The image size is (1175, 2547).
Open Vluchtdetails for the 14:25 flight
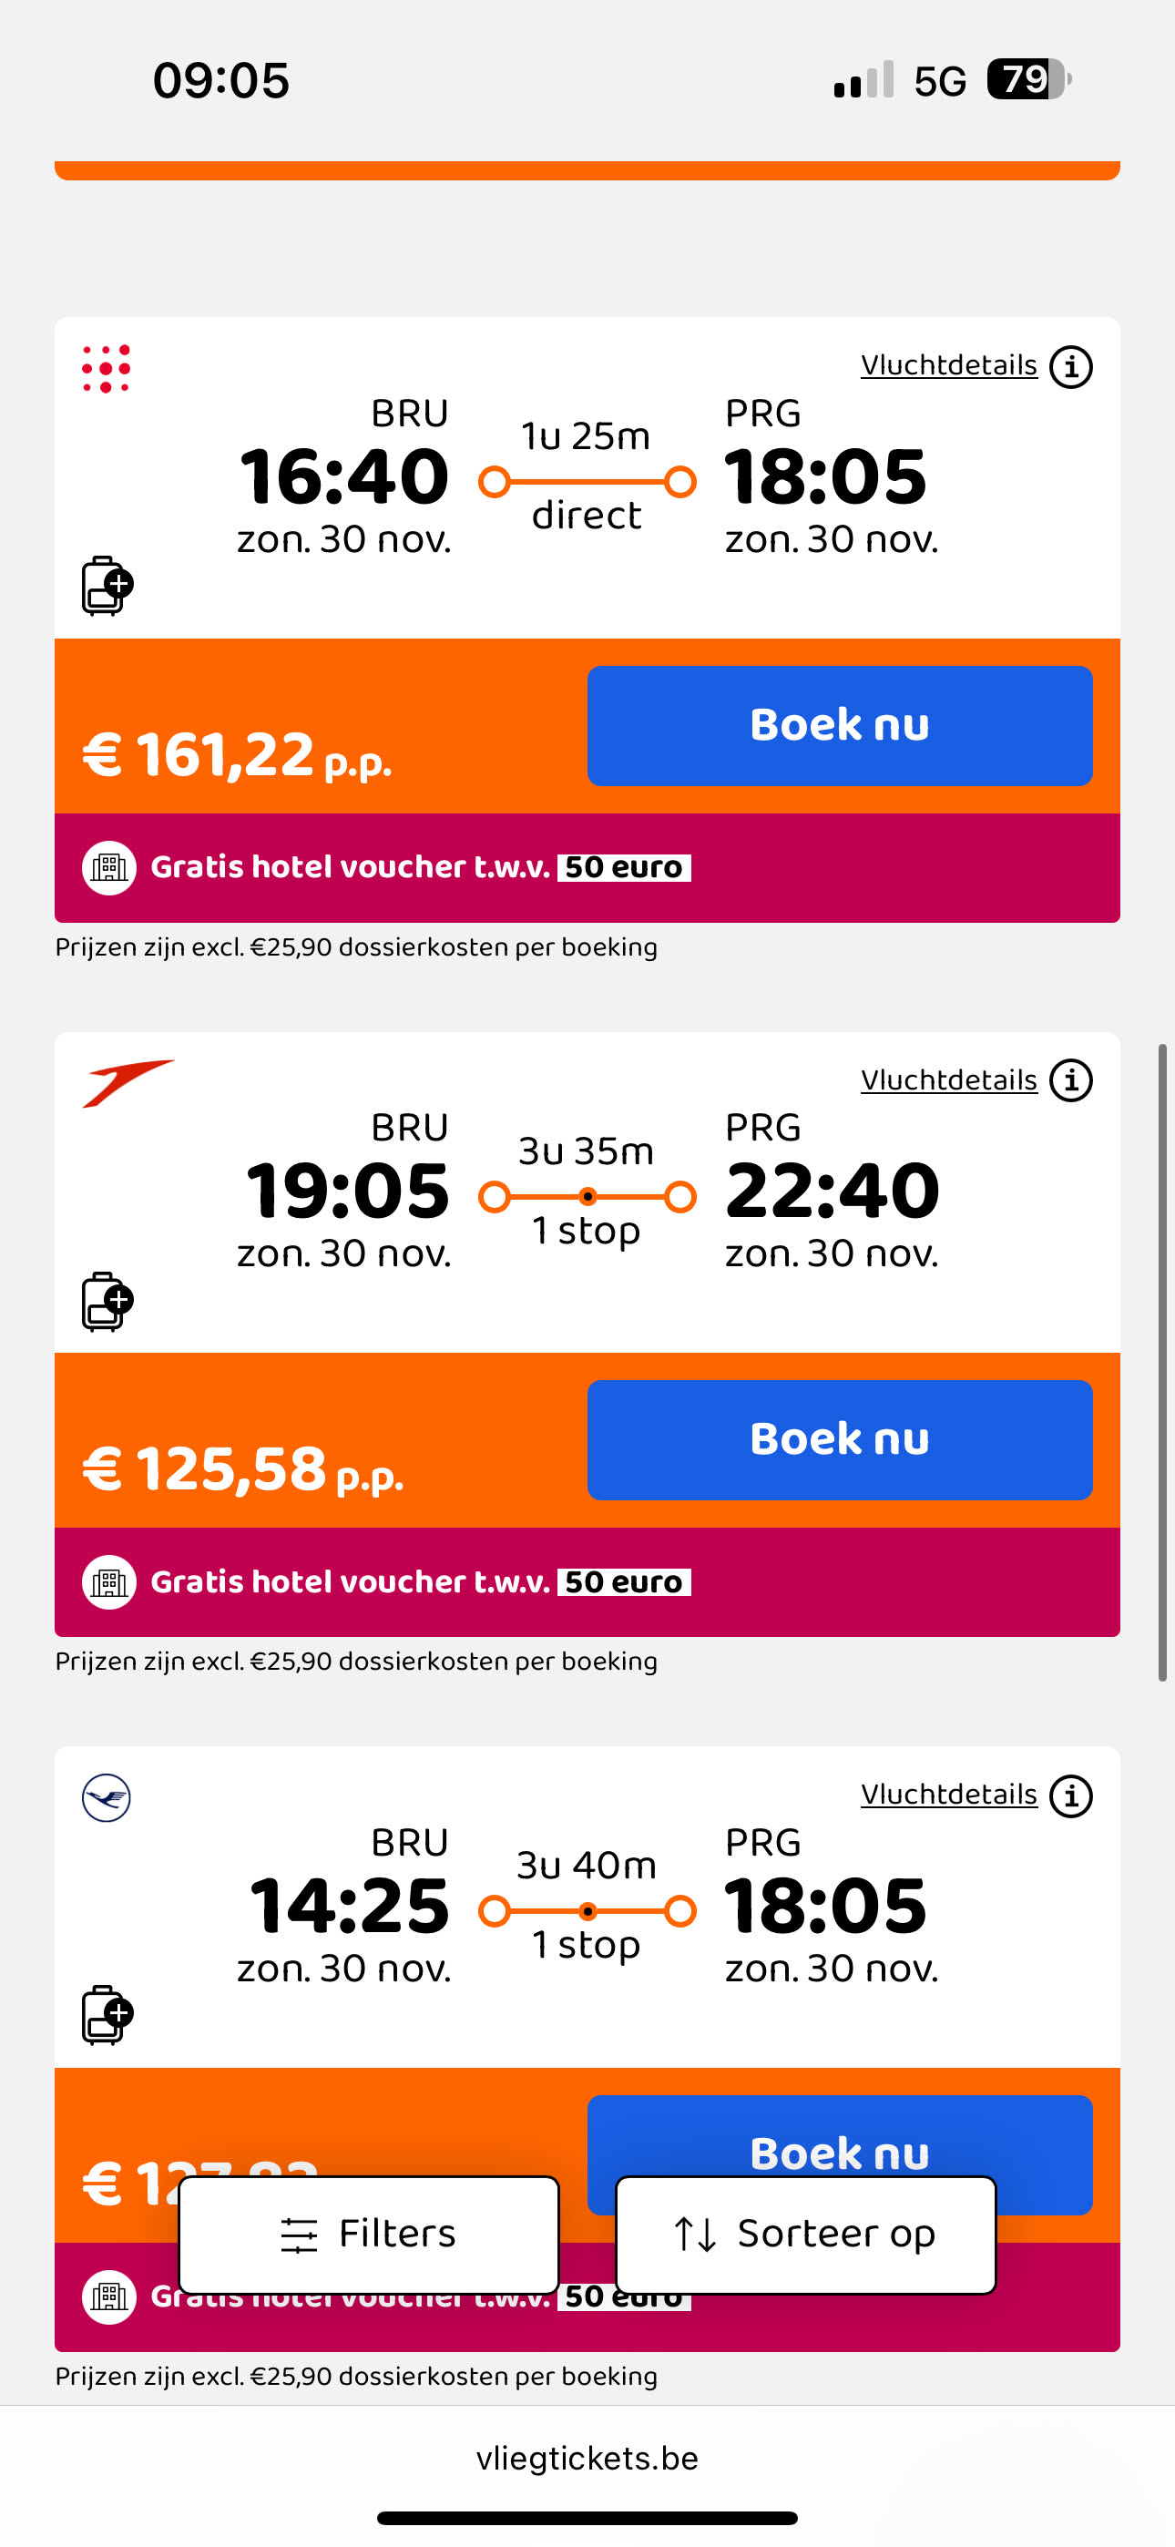pos(947,1795)
